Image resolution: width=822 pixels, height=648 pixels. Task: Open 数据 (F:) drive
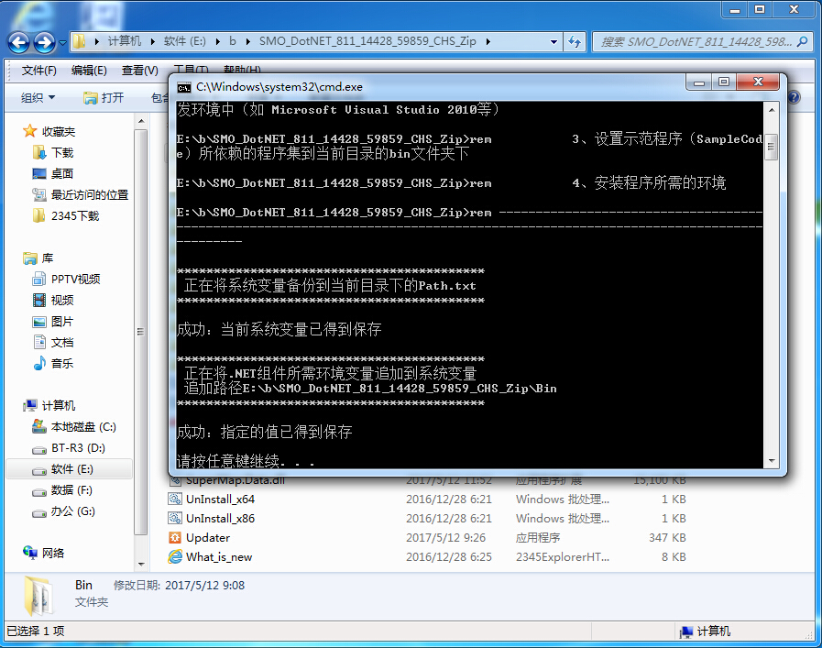tap(62, 490)
